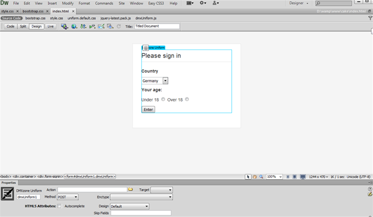Toggle the Autocomplete checkbox

point(60,206)
